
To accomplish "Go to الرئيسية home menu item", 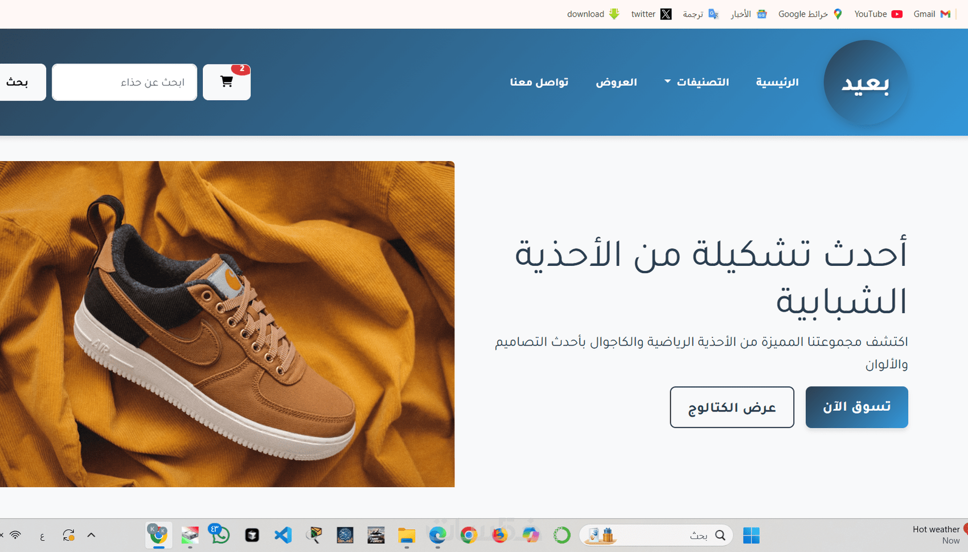I will click(777, 82).
